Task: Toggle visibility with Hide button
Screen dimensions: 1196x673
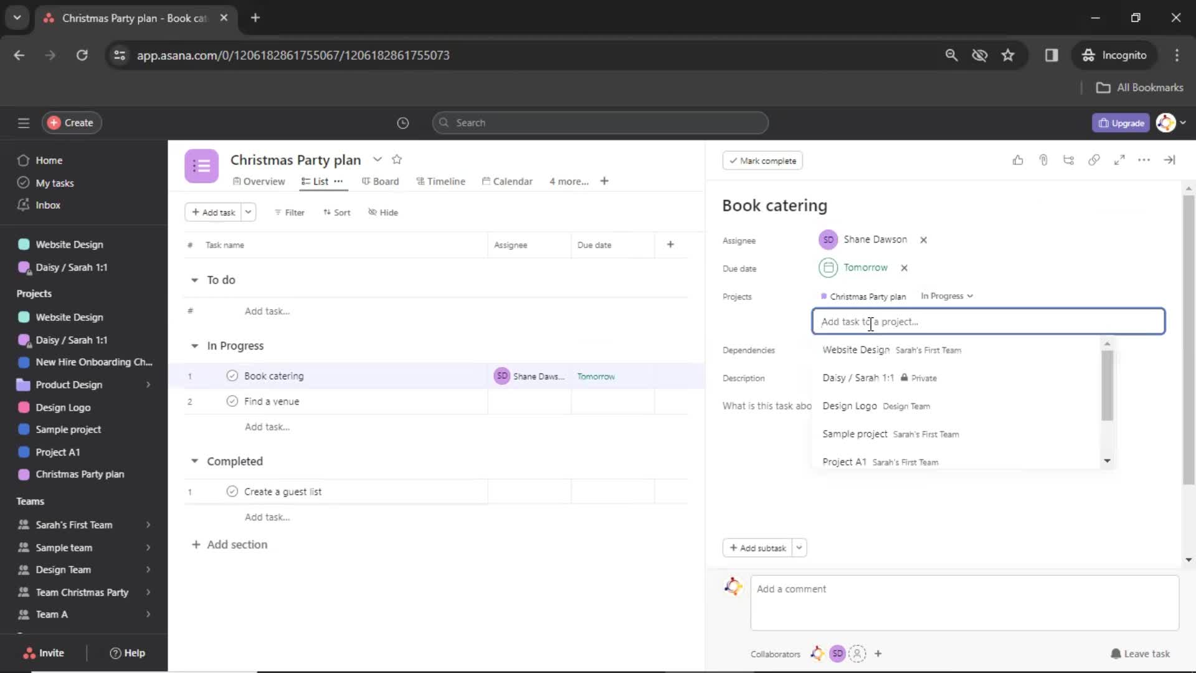Action: [383, 212]
